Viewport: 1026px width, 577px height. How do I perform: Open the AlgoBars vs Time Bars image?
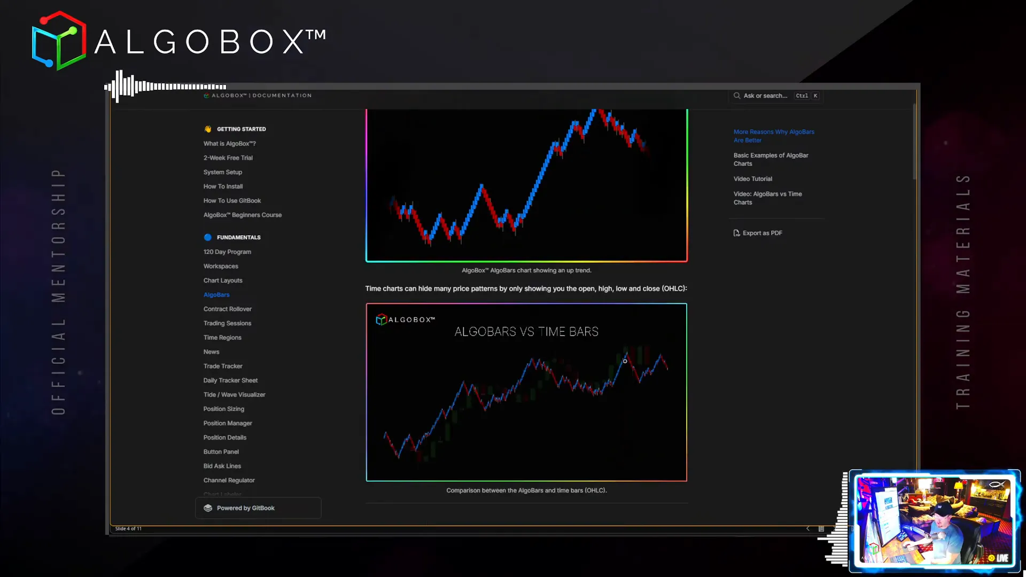tap(526, 392)
